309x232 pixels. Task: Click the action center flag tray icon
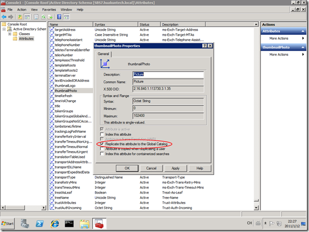pyautogui.click(x=272, y=223)
